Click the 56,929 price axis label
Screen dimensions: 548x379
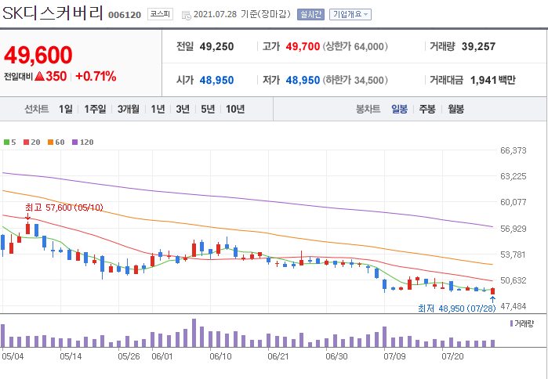pos(514,229)
